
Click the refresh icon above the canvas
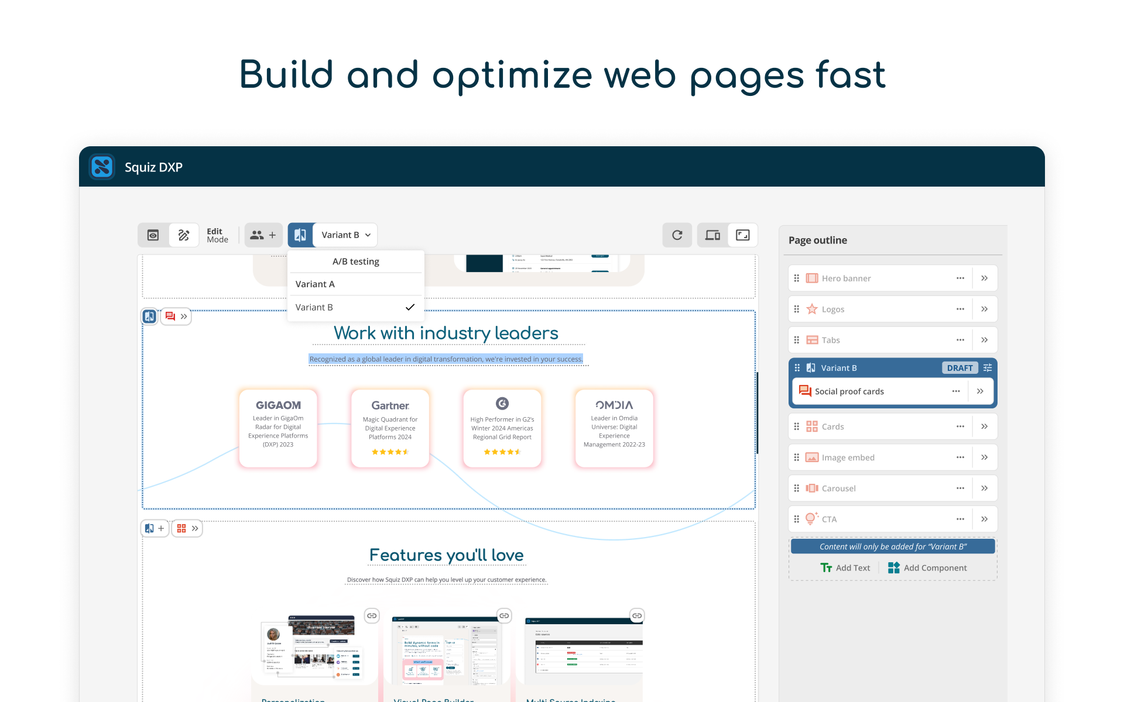tap(677, 235)
